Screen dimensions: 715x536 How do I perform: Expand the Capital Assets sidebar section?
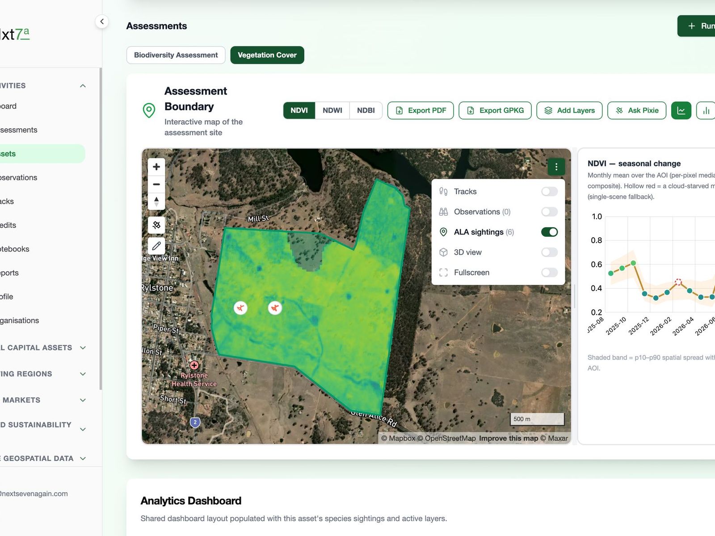tap(83, 348)
